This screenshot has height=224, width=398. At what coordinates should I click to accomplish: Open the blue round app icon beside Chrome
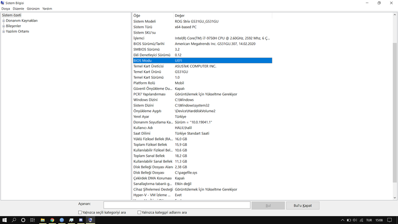point(61,220)
